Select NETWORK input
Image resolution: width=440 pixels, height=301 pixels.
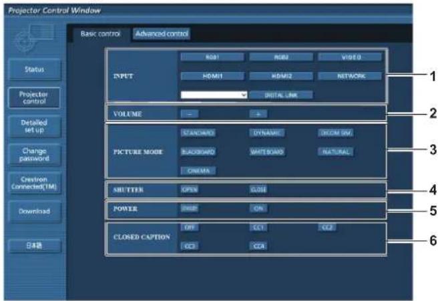(x=350, y=76)
